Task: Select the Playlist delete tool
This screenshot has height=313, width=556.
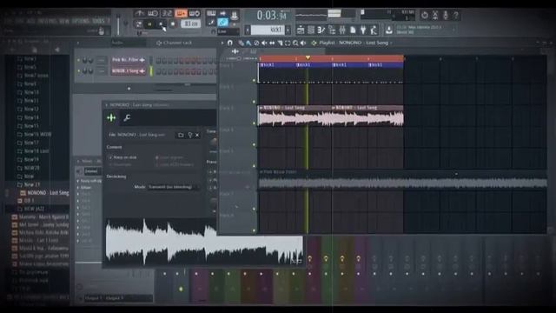Action: (256, 43)
